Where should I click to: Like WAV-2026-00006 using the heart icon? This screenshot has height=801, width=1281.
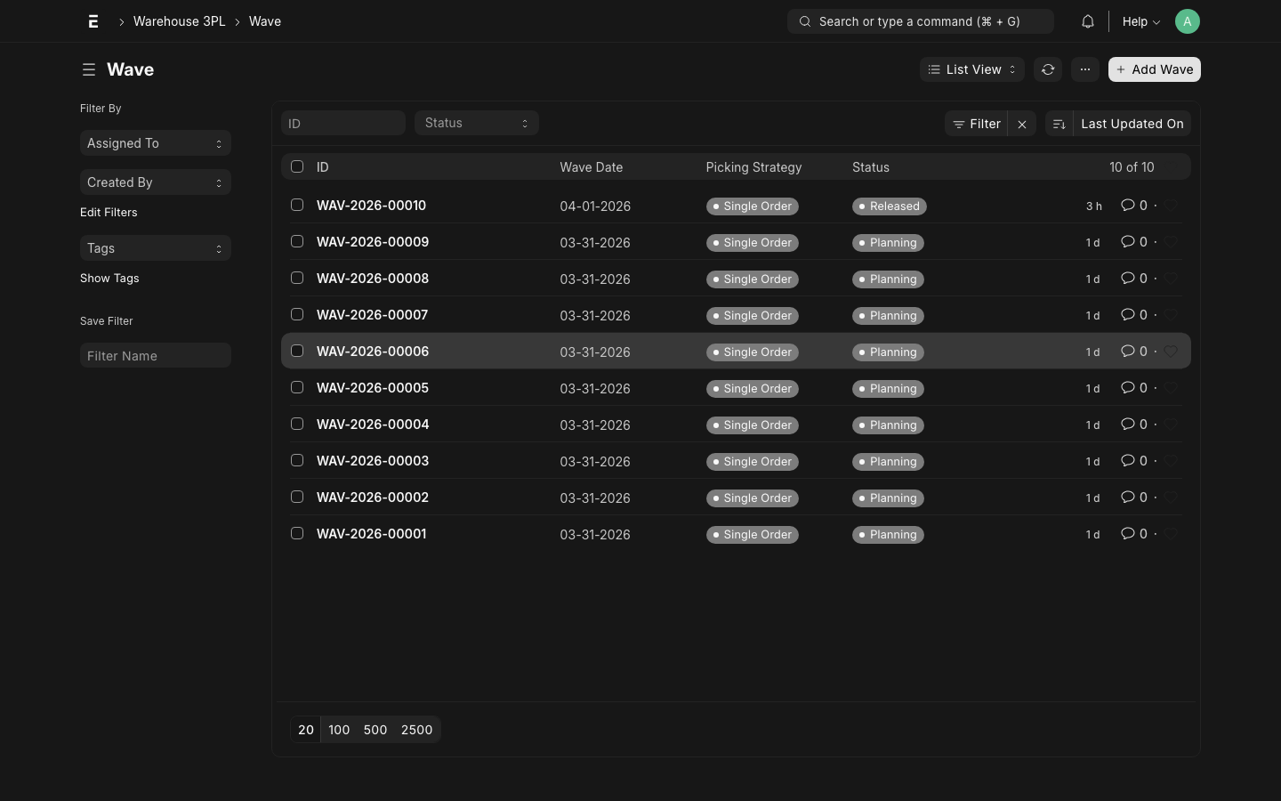tap(1172, 352)
